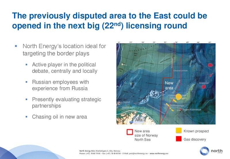
Task: Click 'North Energy's location ideal' bullet text
Action: coord(64,50)
